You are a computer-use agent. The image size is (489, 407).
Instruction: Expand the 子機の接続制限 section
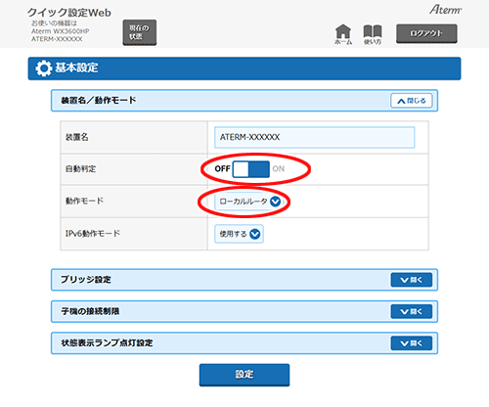(412, 311)
